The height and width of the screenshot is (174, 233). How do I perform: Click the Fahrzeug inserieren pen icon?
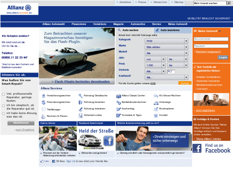click(x=80, y=109)
